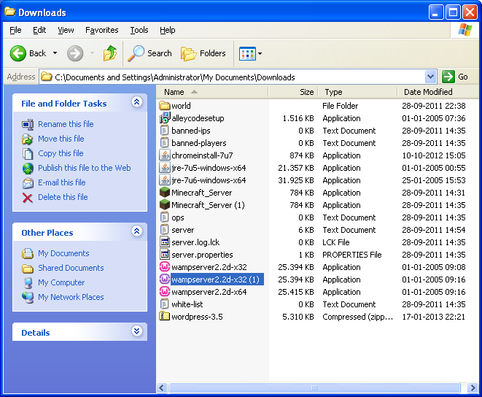The width and height of the screenshot is (482, 397).
Task: Click the scroll right arrow
Action: coord(473,388)
